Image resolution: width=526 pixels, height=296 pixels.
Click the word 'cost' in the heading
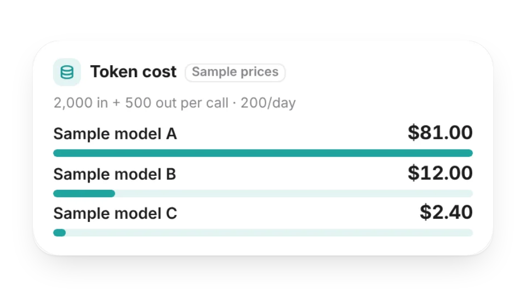[159, 72]
